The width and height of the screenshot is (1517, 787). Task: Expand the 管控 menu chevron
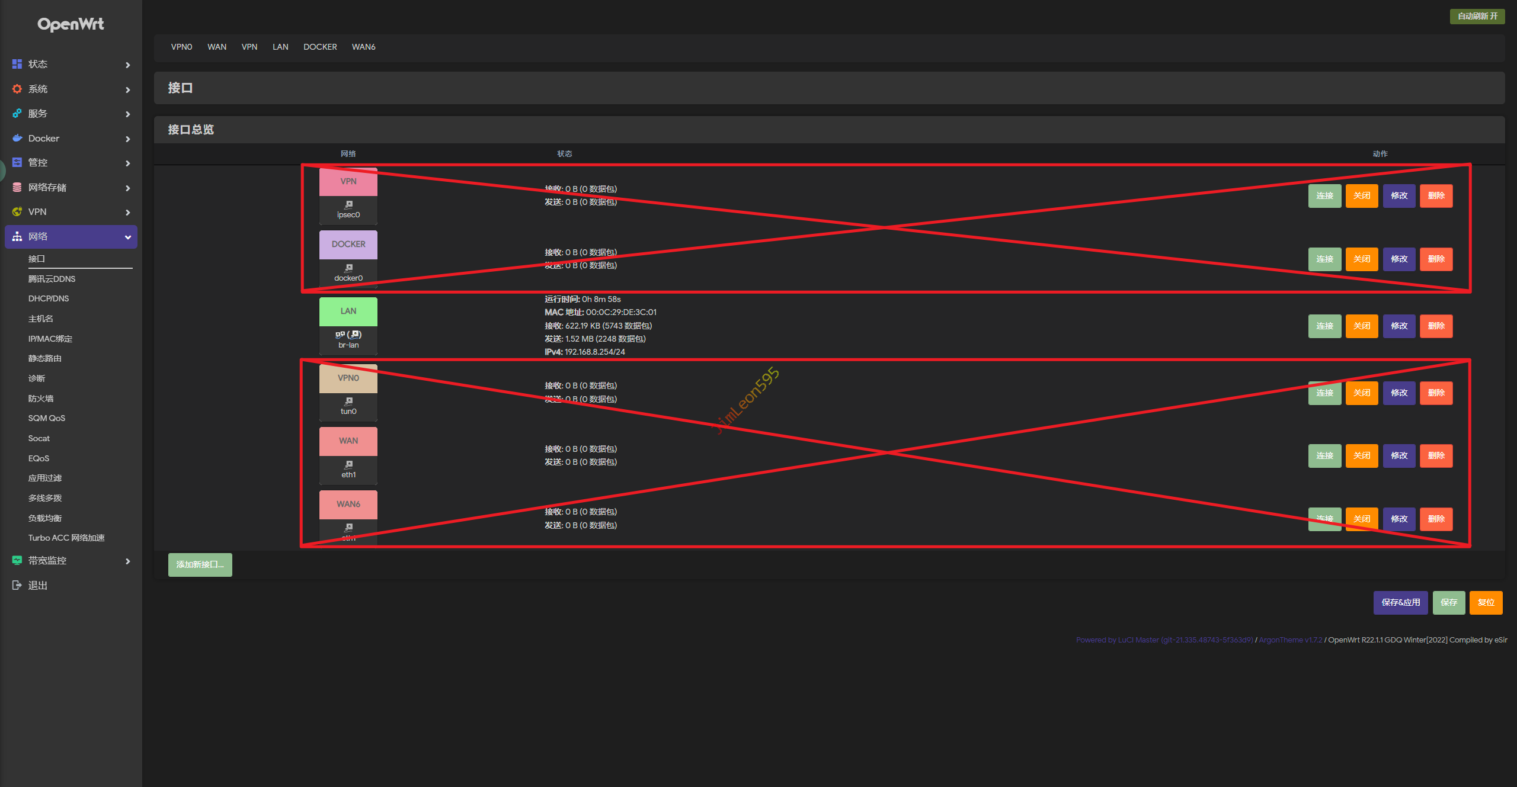pyautogui.click(x=127, y=163)
